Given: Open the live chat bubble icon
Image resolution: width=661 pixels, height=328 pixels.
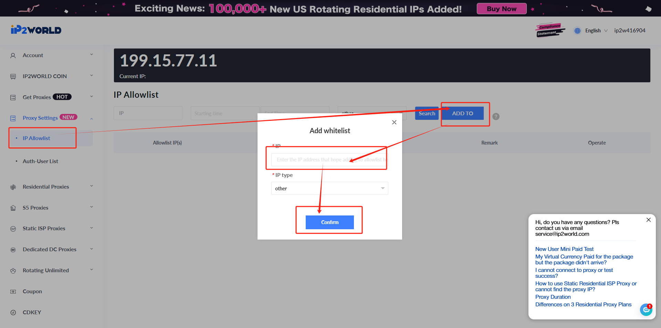Looking at the screenshot, I should click(x=646, y=310).
